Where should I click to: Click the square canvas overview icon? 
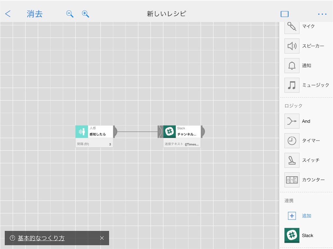[285, 14]
